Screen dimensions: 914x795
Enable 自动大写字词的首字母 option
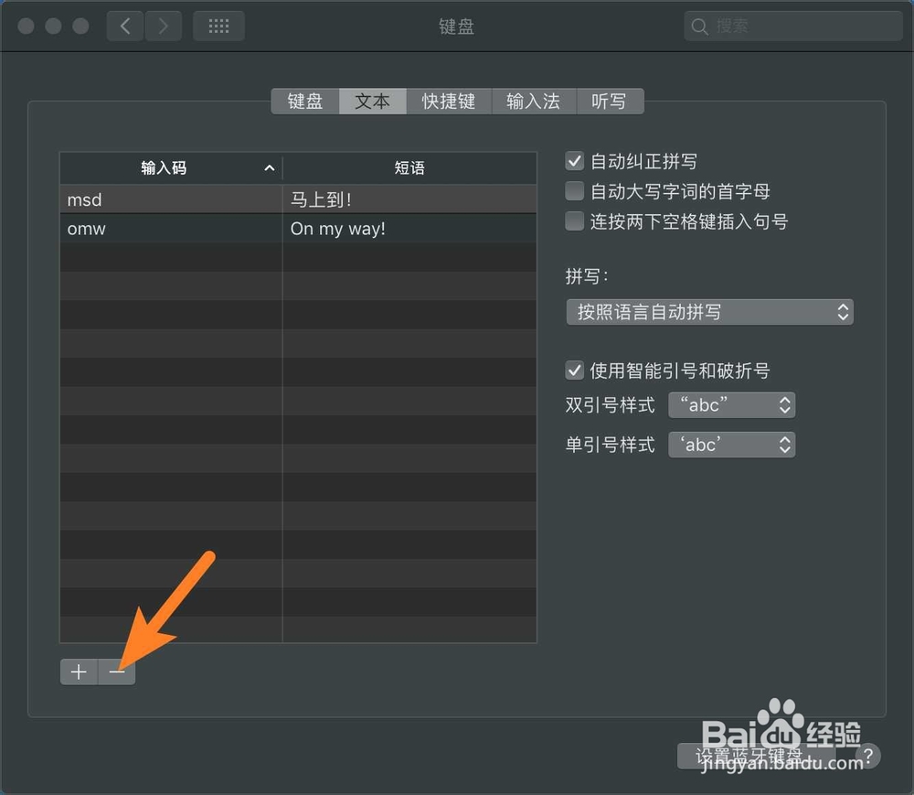click(x=574, y=190)
